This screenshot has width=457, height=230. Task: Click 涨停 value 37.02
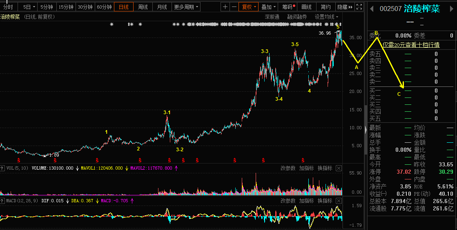tap(403, 172)
